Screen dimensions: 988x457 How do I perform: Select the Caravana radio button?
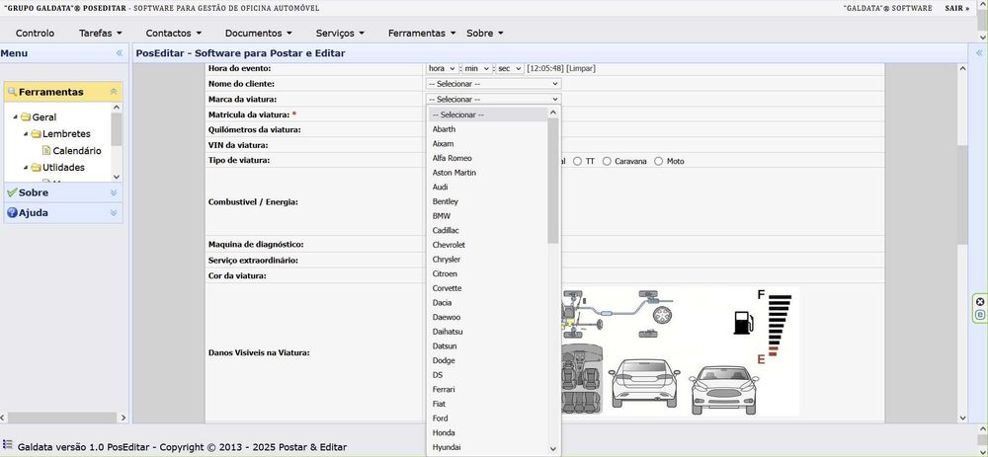607,161
